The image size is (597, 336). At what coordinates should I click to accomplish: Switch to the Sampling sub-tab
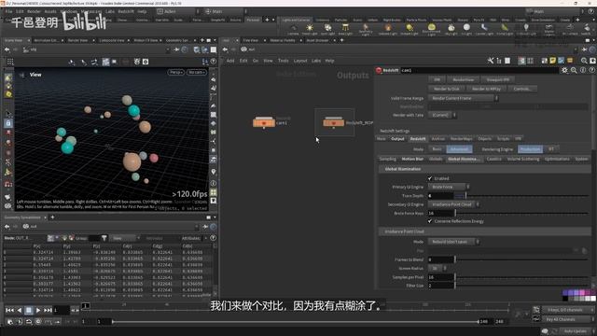tap(388, 159)
